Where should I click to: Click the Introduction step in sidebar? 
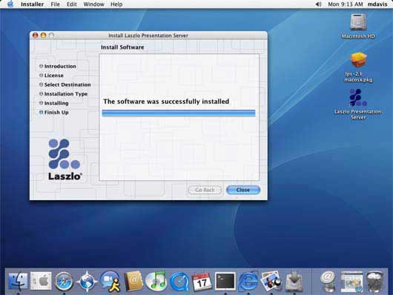(58, 66)
